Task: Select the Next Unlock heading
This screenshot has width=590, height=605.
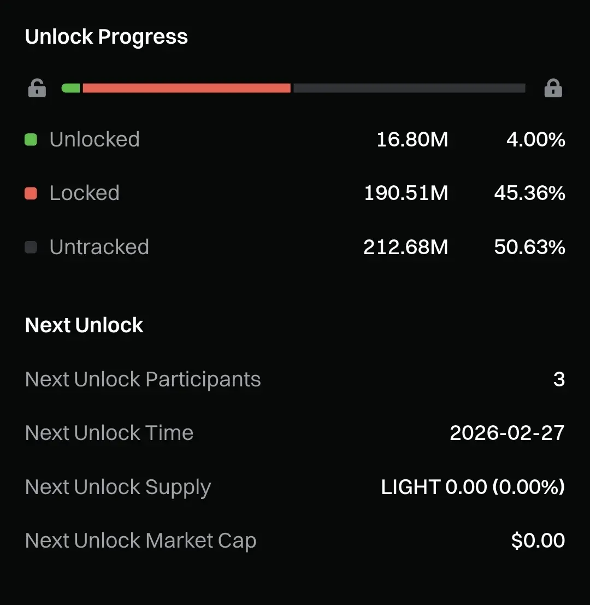Action: coord(84,325)
